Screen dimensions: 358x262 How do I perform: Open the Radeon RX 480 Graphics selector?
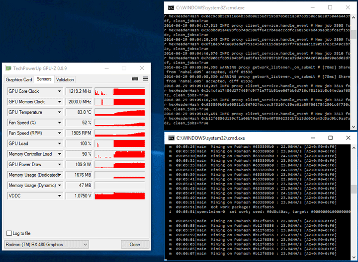tap(46, 245)
